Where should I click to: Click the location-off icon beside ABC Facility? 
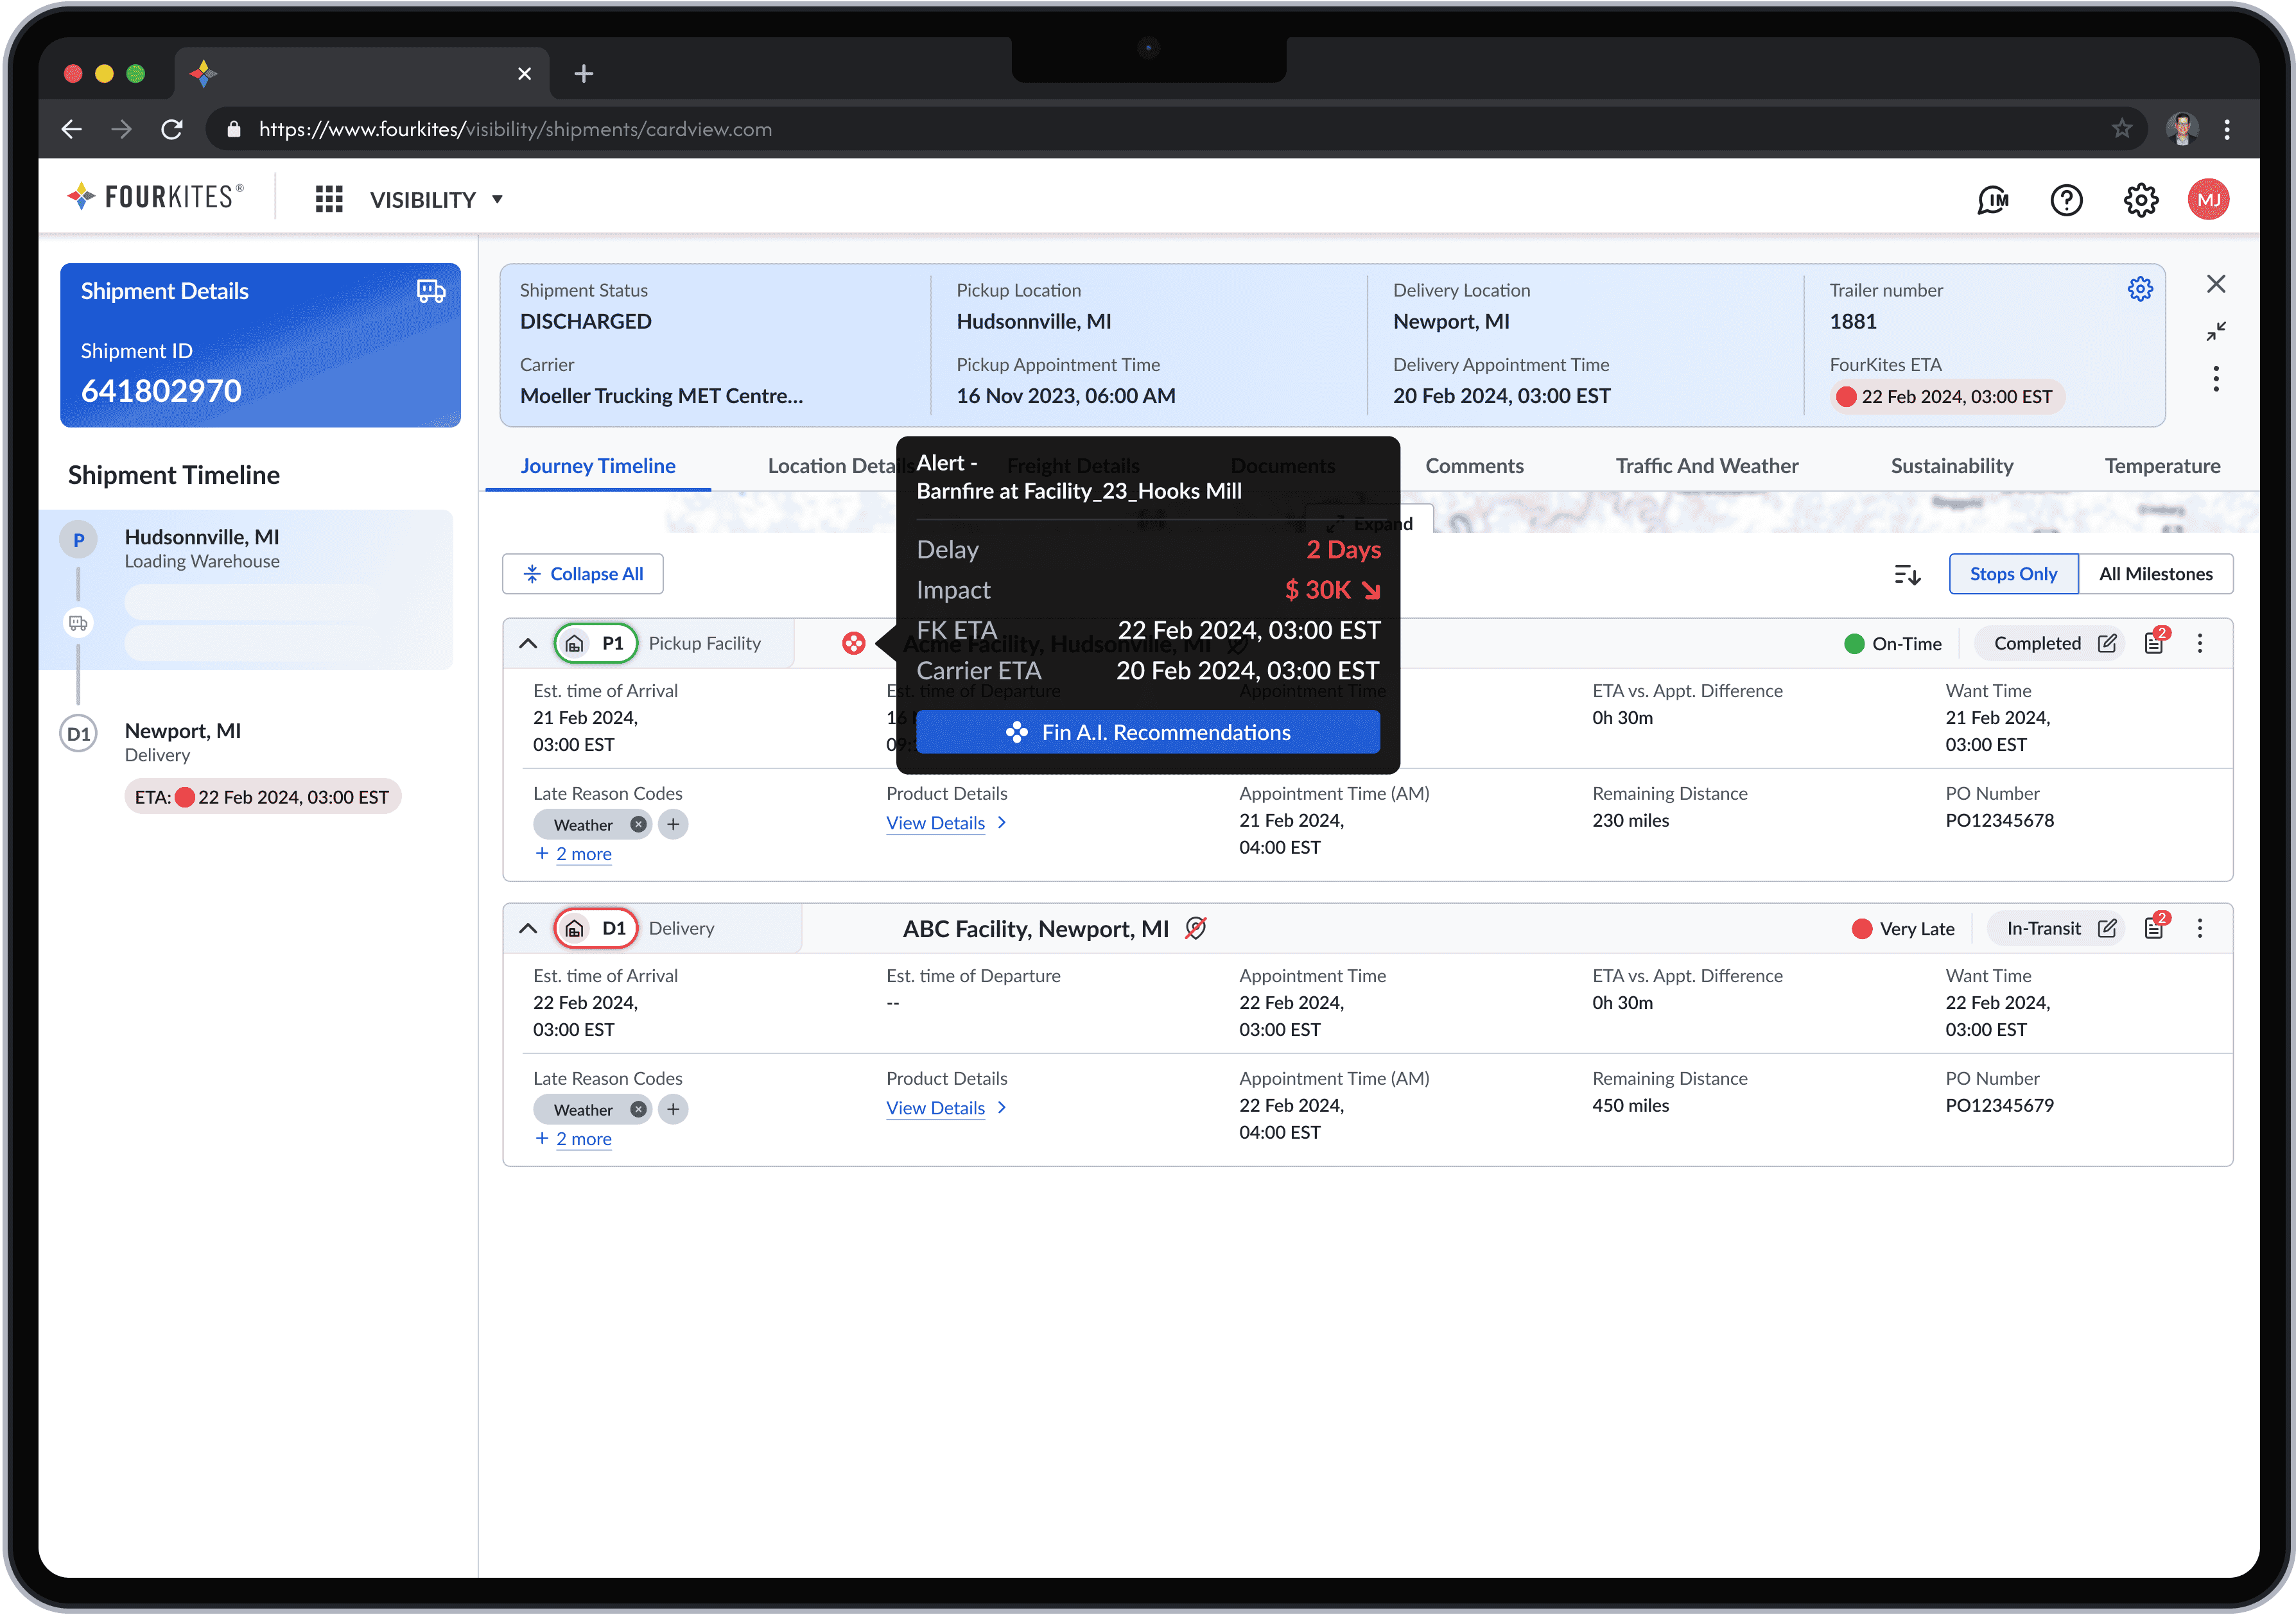(1196, 928)
